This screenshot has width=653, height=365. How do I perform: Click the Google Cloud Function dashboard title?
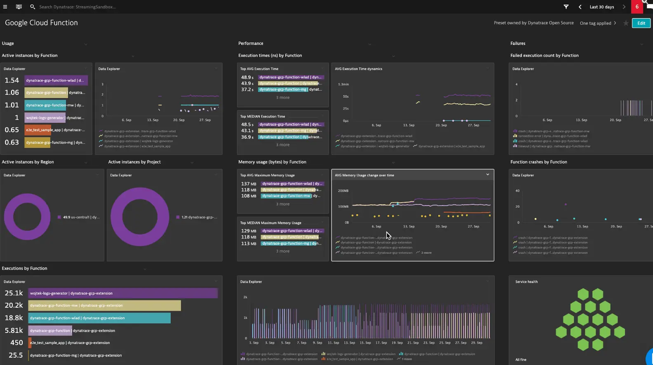tap(41, 23)
